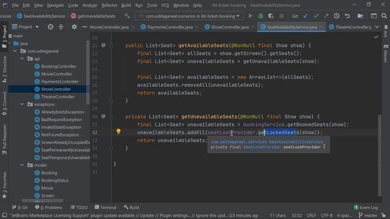Collapse exceptions folder
Viewport: 390px width, 219px height.
[x=22, y=104]
